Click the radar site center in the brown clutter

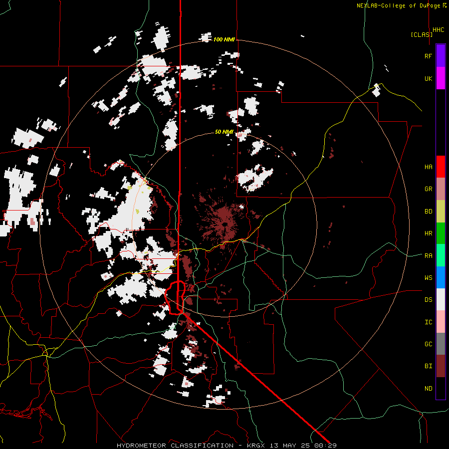tap(225, 224)
